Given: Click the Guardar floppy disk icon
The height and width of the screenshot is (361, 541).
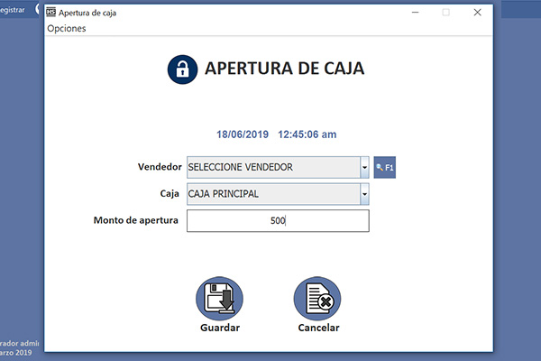Looking at the screenshot, I should click(x=219, y=297).
